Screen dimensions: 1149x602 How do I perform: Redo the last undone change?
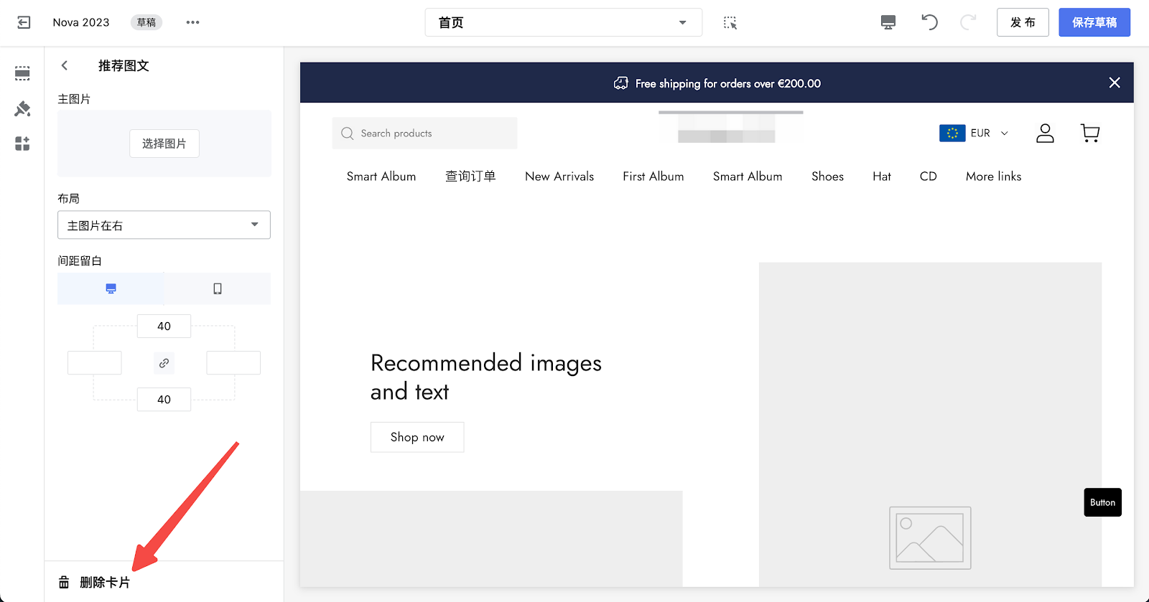point(967,22)
